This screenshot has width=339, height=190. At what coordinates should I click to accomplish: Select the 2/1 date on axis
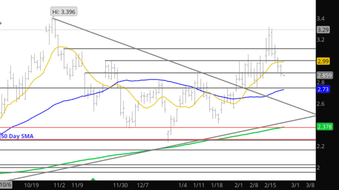[x=239, y=185]
